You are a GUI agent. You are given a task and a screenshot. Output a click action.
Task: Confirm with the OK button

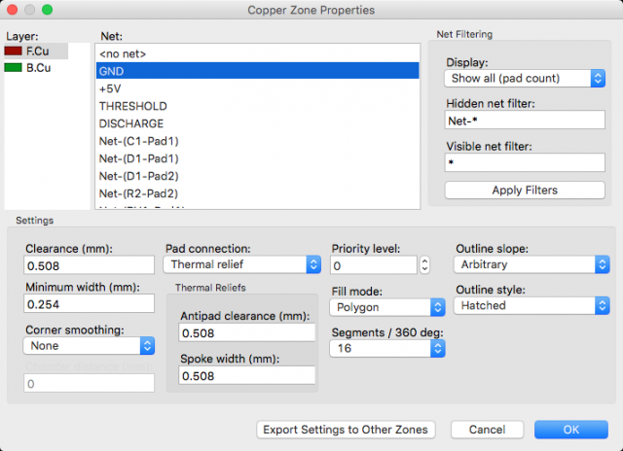571,430
